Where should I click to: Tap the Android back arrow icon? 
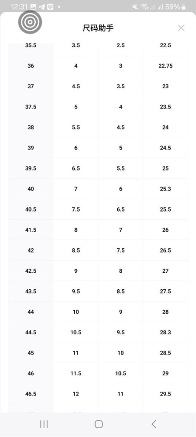154,424
